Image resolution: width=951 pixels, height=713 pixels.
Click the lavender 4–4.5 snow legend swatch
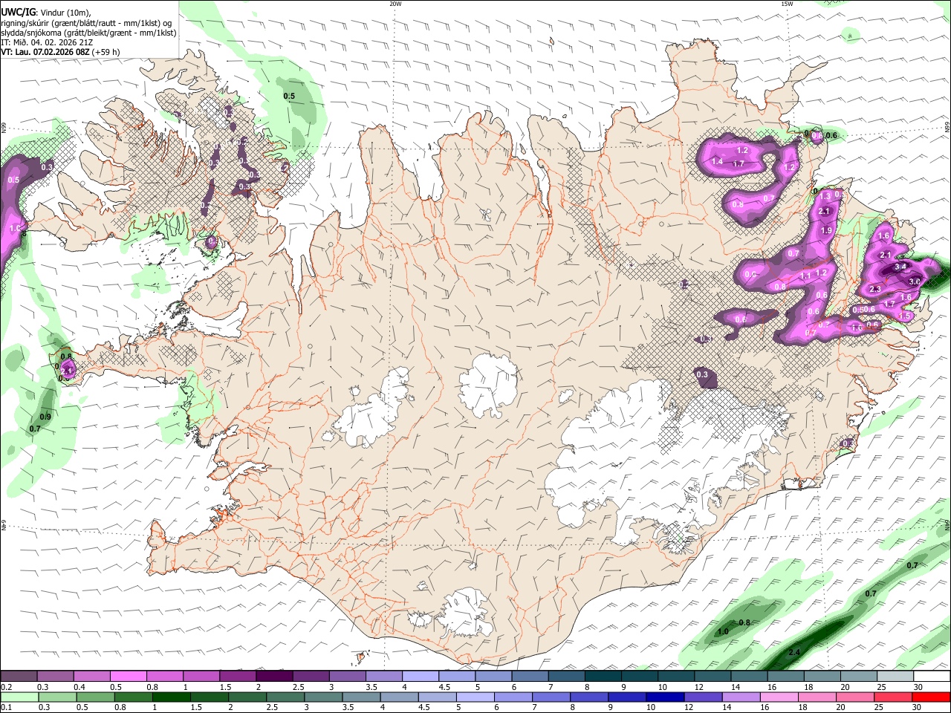click(420, 676)
